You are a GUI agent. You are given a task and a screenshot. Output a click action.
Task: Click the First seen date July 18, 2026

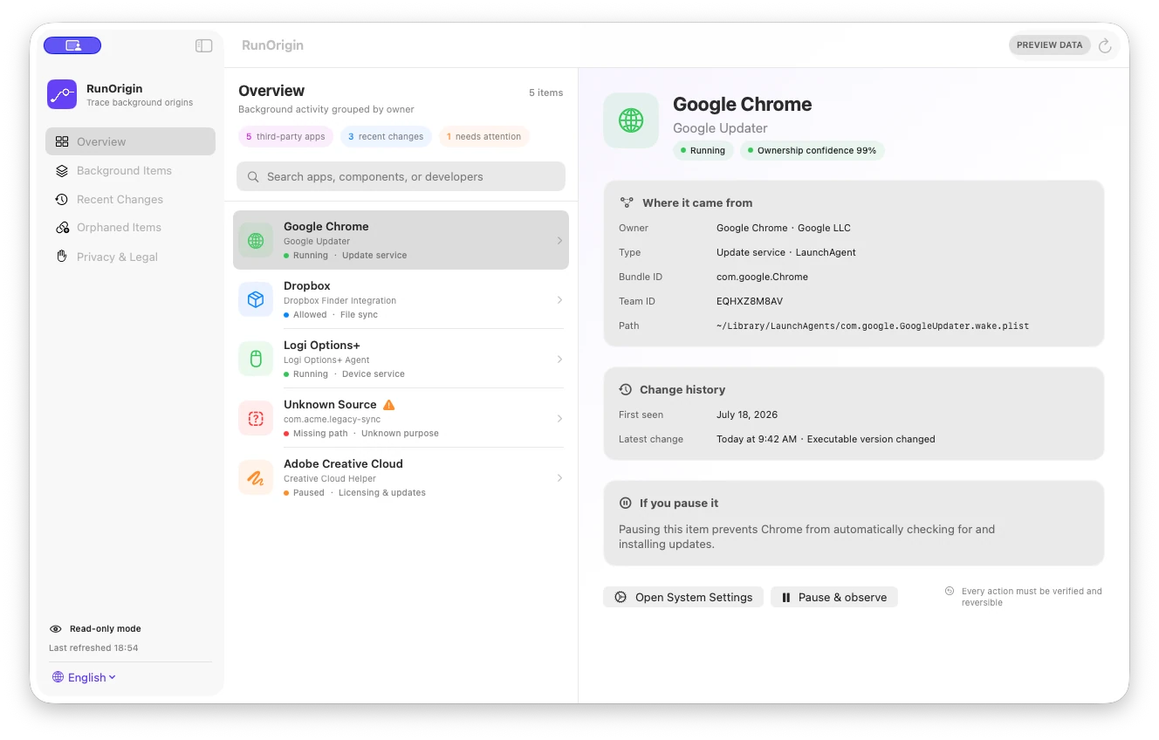pos(747,415)
